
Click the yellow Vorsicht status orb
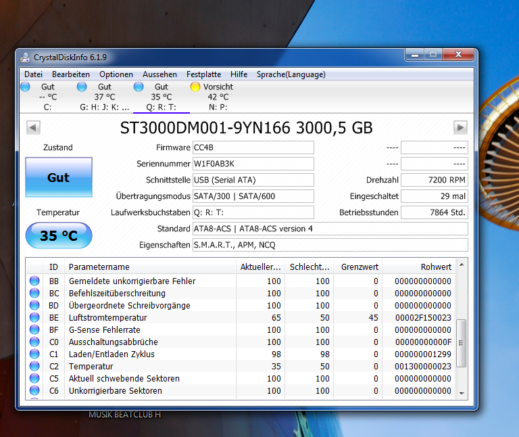[x=195, y=87]
